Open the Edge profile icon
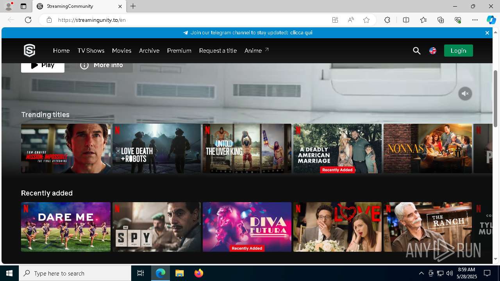The image size is (500, 281). (9, 6)
